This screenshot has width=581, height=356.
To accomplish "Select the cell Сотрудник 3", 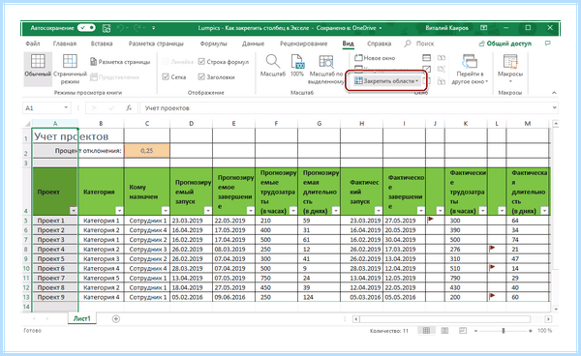I will pyautogui.click(x=147, y=249).
